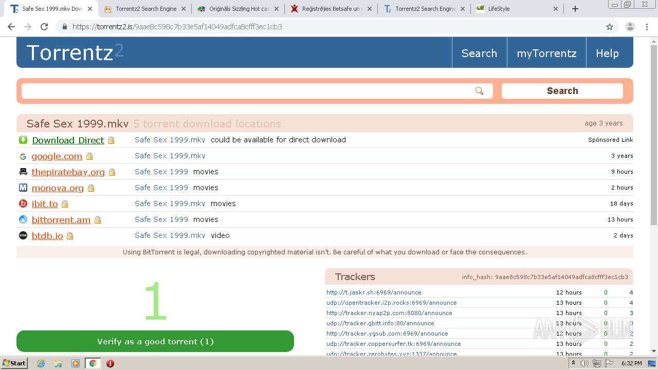Open the thepiratebay.org link
658x370 pixels.
(68, 172)
